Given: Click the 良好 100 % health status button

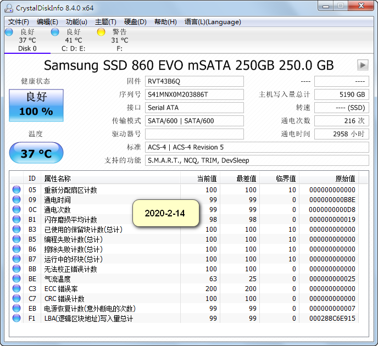Looking at the screenshot, I should coord(36,105).
